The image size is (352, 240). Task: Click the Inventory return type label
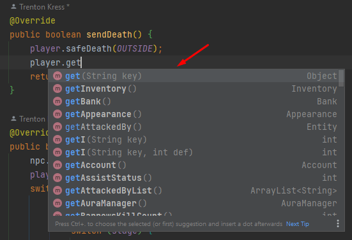pyautogui.click(x=314, y=88)
